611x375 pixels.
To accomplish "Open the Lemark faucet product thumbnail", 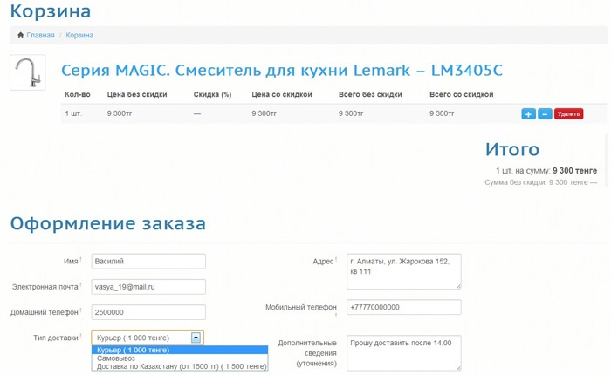I will (27, 72).
